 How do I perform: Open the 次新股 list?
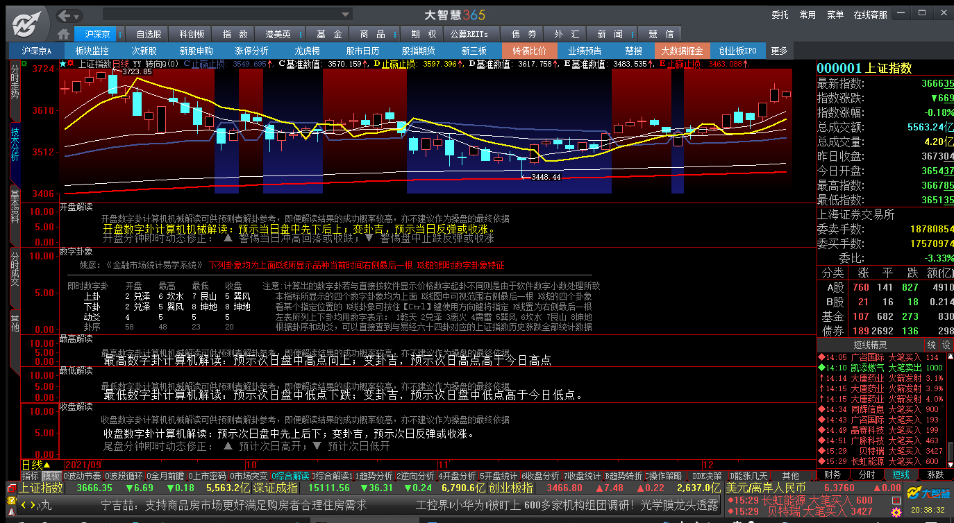(x=144, y=51)
